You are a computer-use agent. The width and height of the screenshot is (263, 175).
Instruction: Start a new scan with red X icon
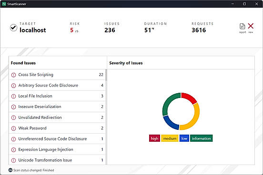click(251, 26)
